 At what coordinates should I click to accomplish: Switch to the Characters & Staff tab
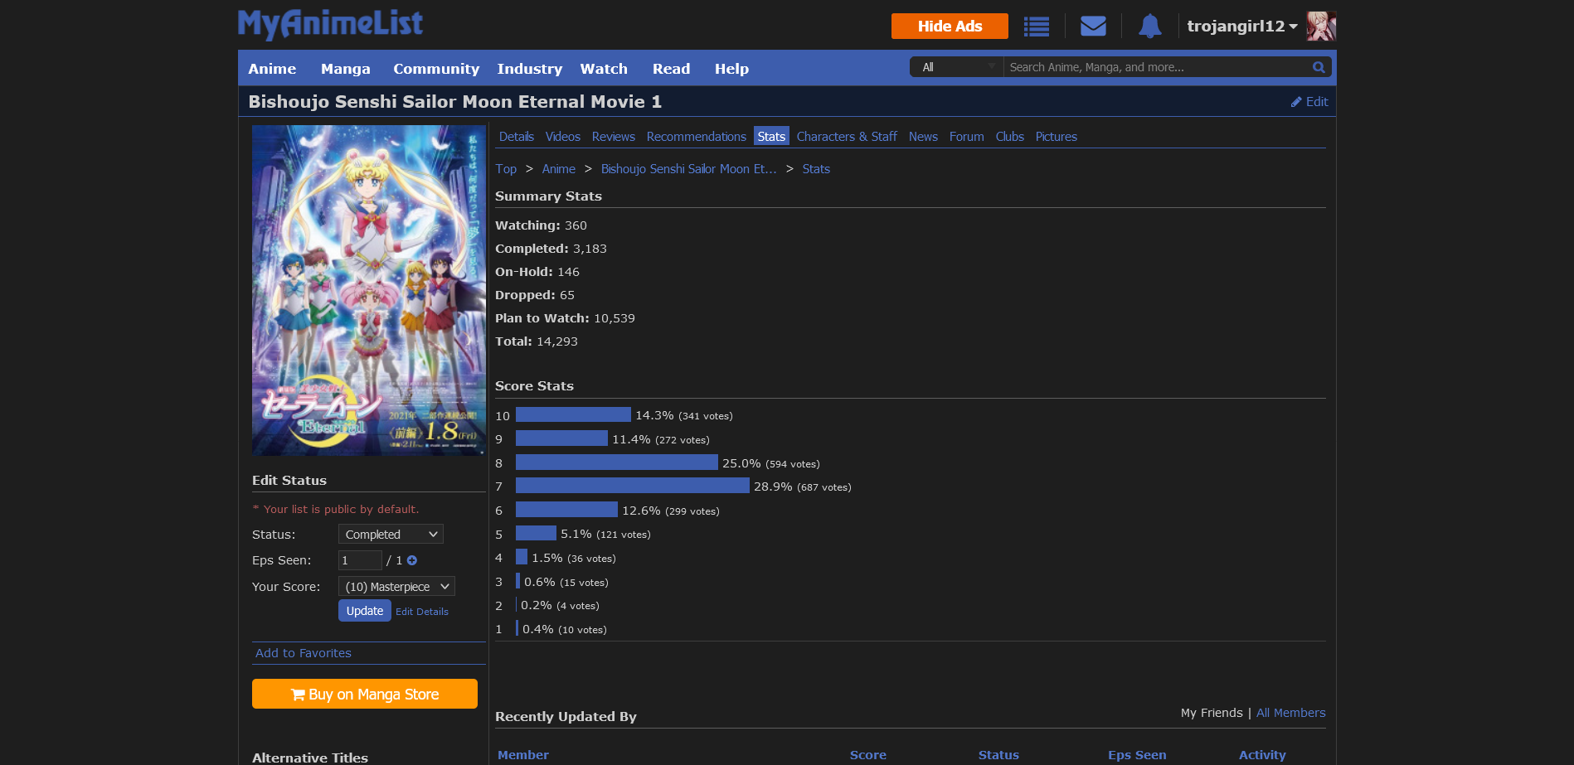click(x=847, y=137)
